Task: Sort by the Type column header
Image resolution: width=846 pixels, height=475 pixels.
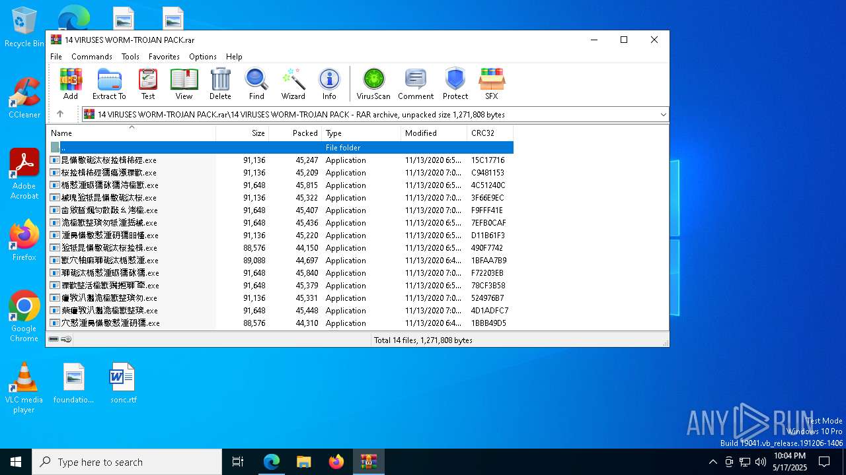Action: [362, 133]
